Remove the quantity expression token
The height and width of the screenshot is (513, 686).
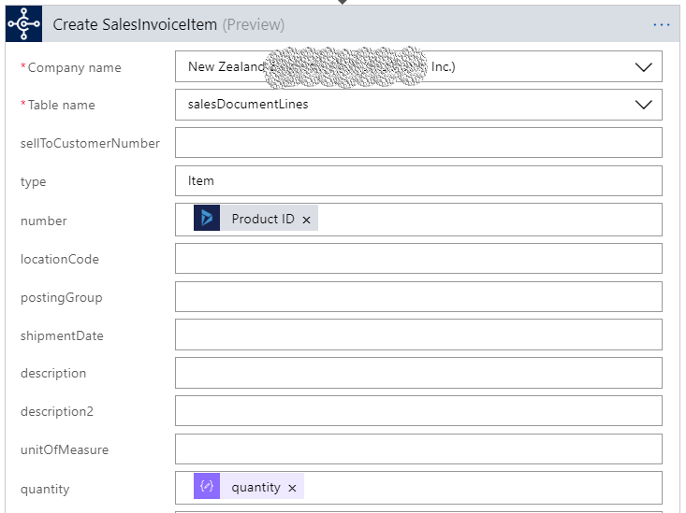(292, 488)
